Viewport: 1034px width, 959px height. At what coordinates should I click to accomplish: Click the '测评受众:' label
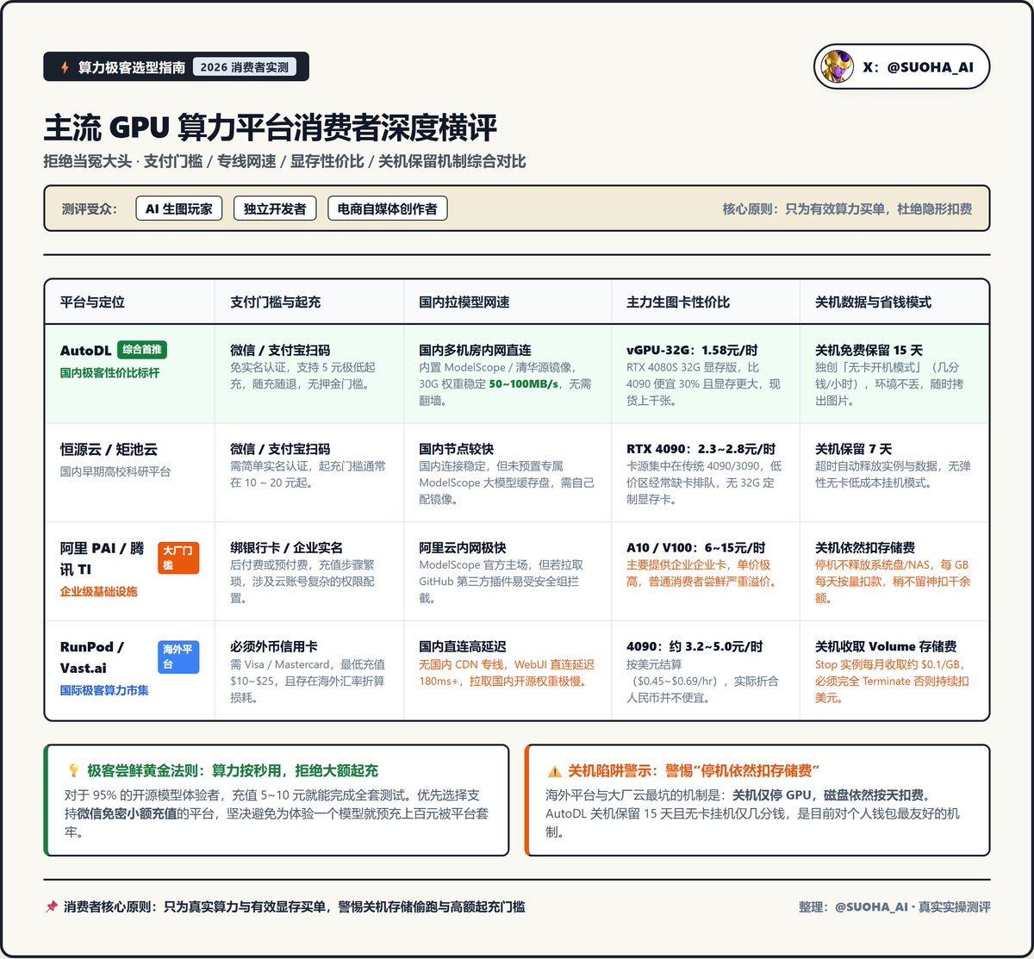(x=90, y=209)
